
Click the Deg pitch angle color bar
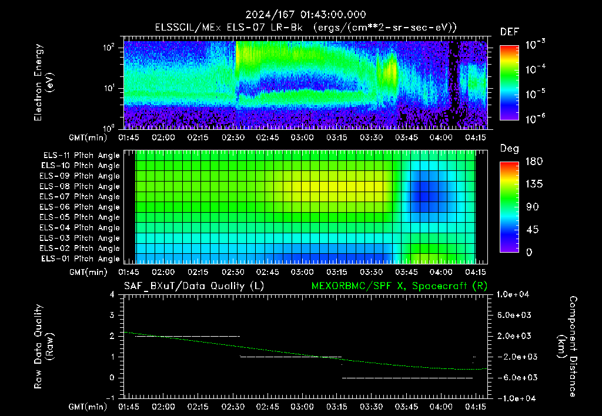[510, 207]
